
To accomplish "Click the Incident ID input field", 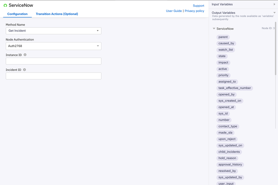I will coord(53,76).
